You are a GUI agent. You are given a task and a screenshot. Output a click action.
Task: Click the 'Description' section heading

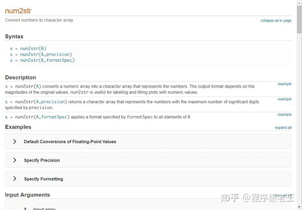[21, 77]
